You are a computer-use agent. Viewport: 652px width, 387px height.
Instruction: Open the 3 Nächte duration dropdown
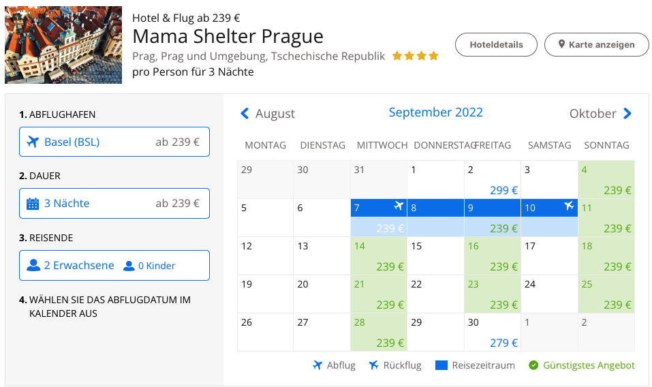[114, 203]
